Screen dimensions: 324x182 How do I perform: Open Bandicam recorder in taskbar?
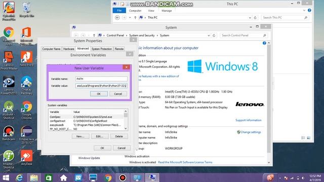point(123,177)
